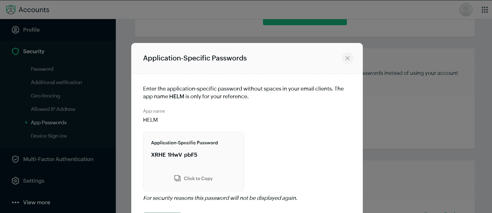Click the Accounts shield logo icon
The image size is (492, 213).
tap(11, 10)
